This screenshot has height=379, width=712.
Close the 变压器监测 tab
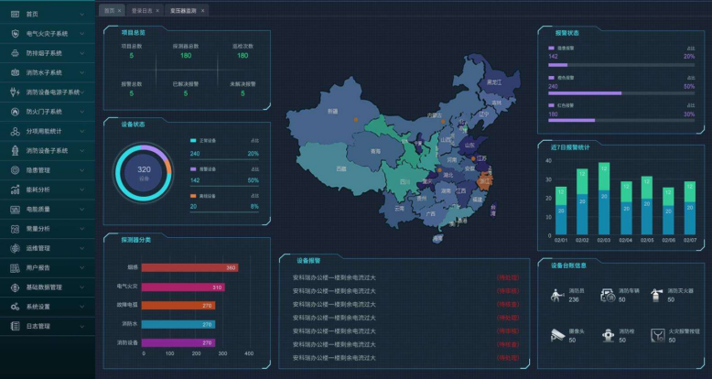(203, 10)
